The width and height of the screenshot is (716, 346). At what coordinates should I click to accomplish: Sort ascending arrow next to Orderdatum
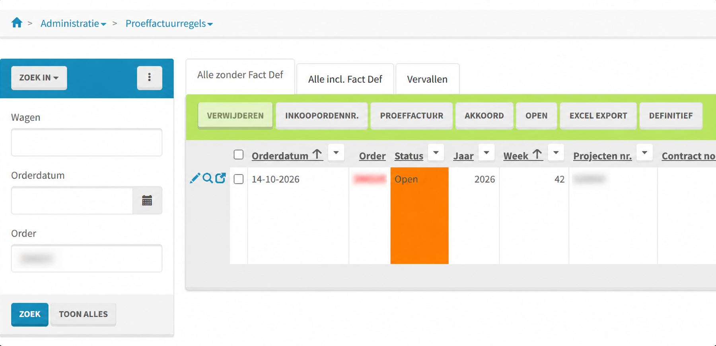pos(317,155)
